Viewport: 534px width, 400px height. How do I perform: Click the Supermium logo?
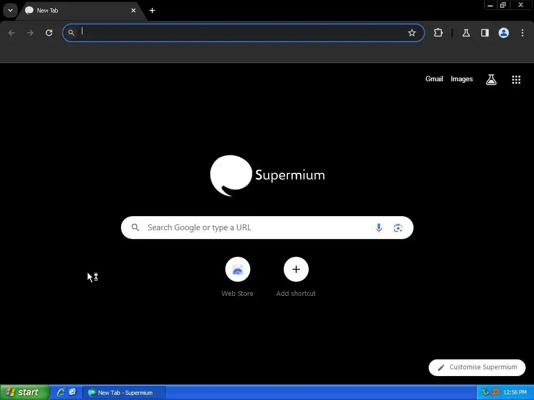[x=268, y=176]
